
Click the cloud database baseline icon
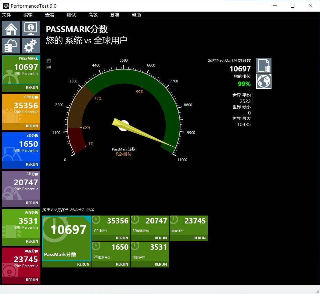click(11, 46)
